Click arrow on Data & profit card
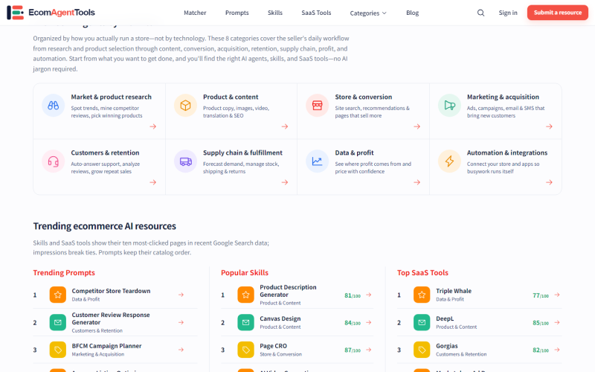Viewport: 595px width, 372px height. (417, 182)
